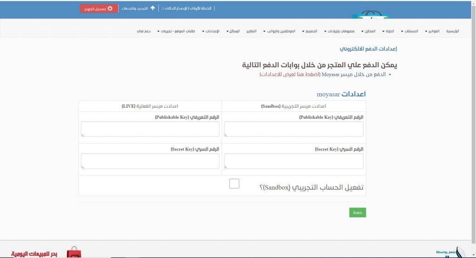Click الخطة الأولى | الإصدار الحالي header link
The width and height of the screenshot is (476, 258).
(x=186, y=8)
